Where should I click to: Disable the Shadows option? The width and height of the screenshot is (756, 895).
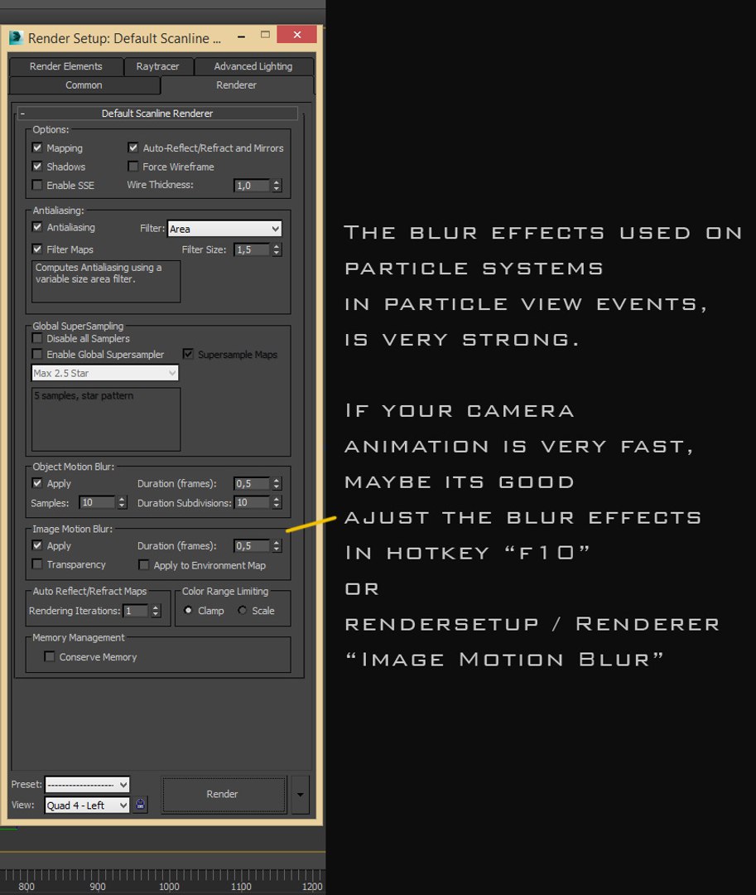point(37,166)
